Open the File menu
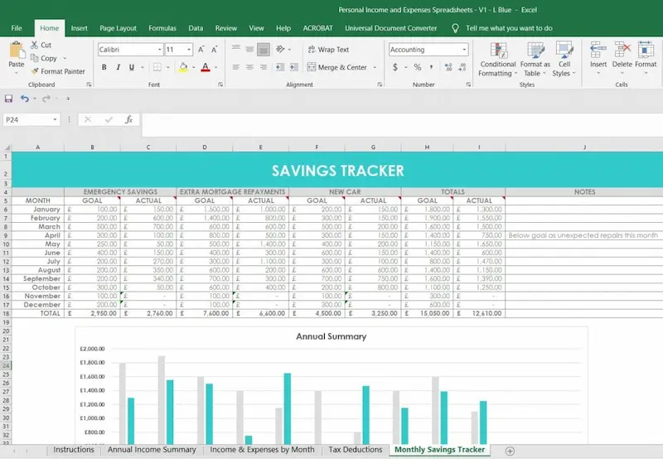 pos(17,28)
